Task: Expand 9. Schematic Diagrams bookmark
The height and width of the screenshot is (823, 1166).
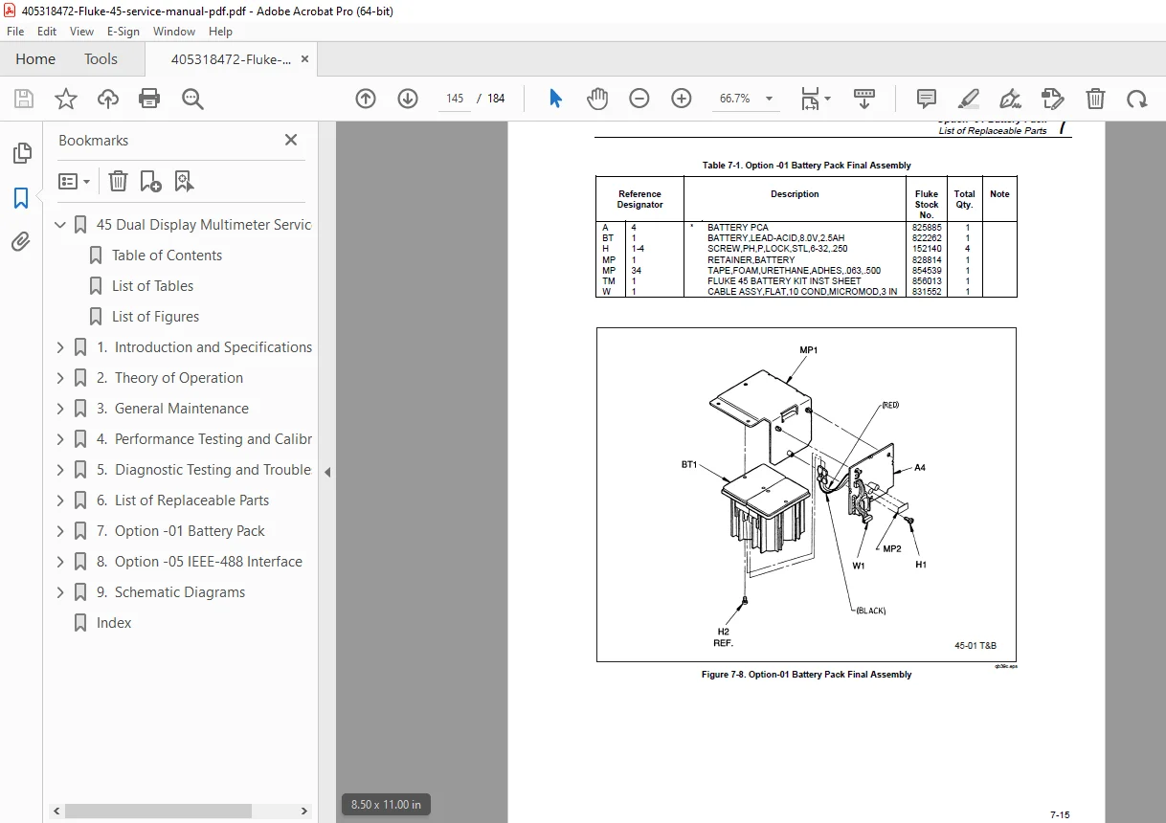Action: (60, 592)
